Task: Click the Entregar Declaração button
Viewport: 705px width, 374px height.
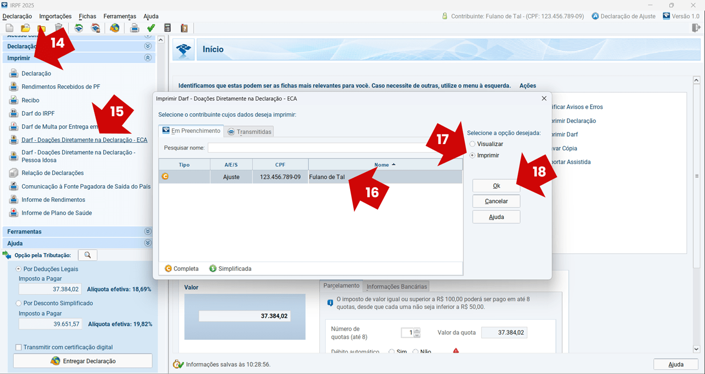Action: click(83, 361)
